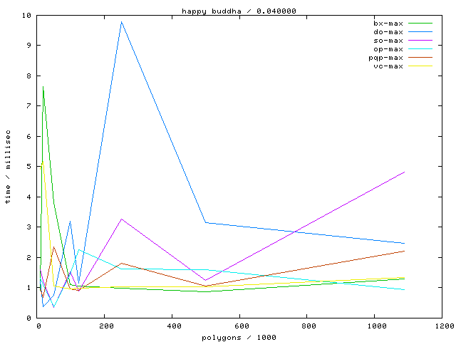
Task: Click the so-max legend entry text
Action: coord(388,41)
